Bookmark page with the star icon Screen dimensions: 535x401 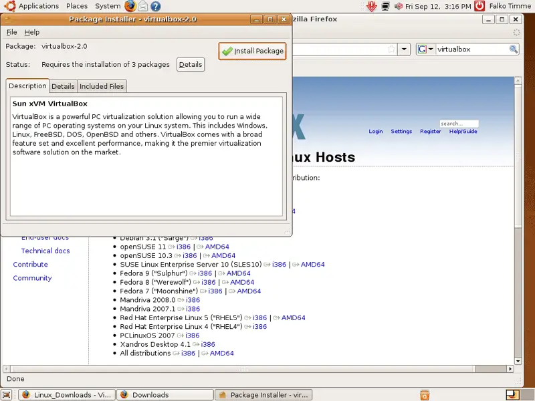[x=391, y=49]
